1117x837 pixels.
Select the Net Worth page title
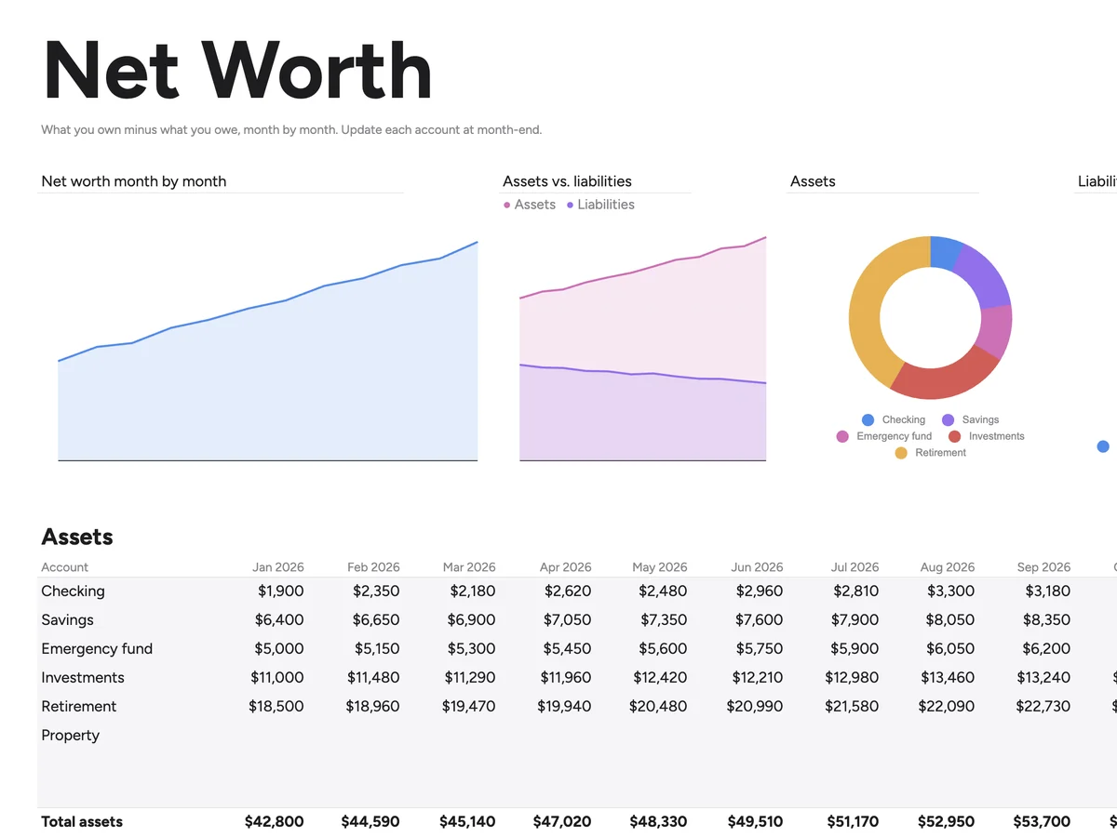237,71
